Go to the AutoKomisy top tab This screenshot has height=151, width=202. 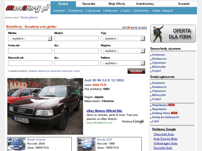tap(145, 4)
